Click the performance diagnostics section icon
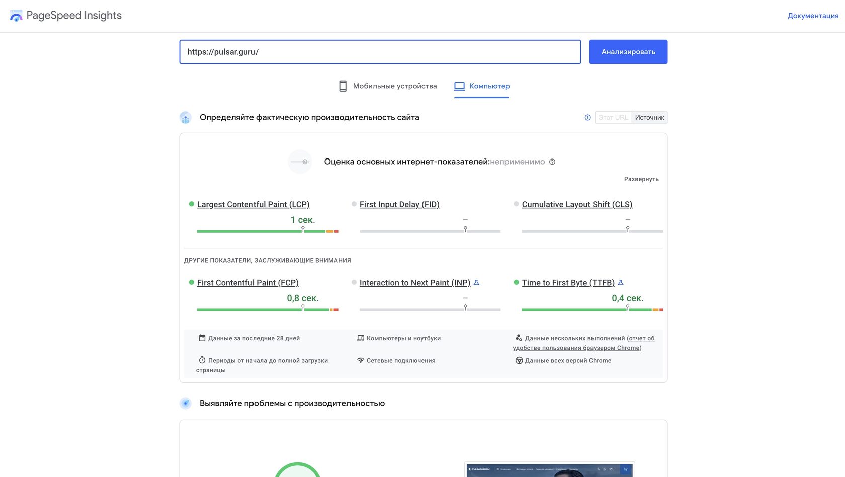Viewport: 845px width, 477px height. click(x=186, y=404)
